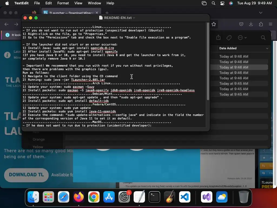Screen dimensions: 277x208
Task: Click the FB link in page sidebar
Action: pyautogui.click(x=266, y=173)
